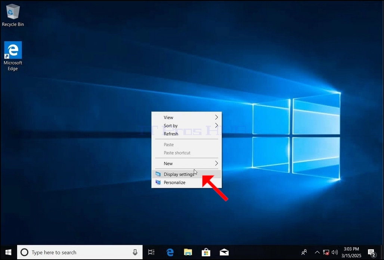Select the Microsoft Edge desktop shortcut
Viewport: 384px width, 260px height.
tap(13, 56)
